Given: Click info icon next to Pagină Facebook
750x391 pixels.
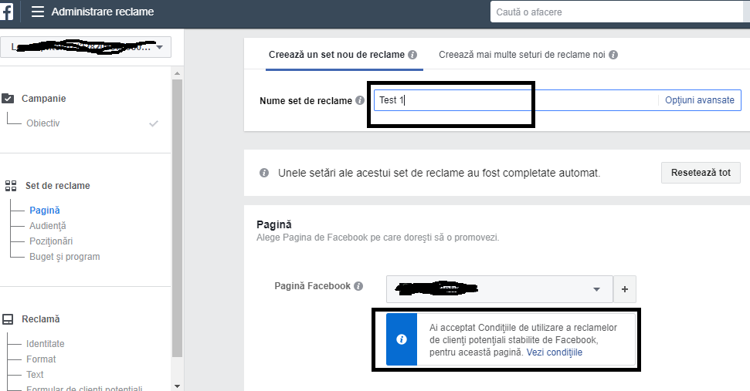Looking at the screenshot, I should pos(358,286).
